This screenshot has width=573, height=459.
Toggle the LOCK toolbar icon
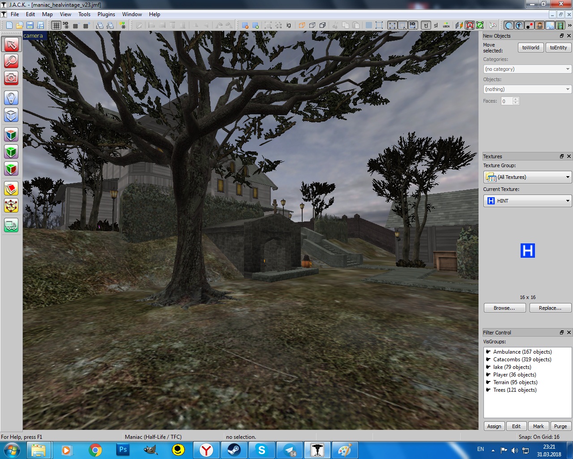446,25
